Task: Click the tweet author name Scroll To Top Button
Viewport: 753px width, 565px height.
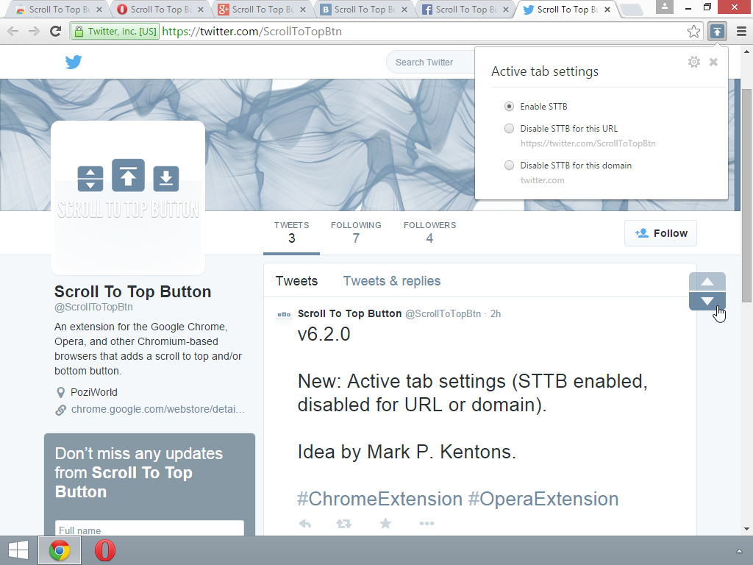Action: (349, 313)
